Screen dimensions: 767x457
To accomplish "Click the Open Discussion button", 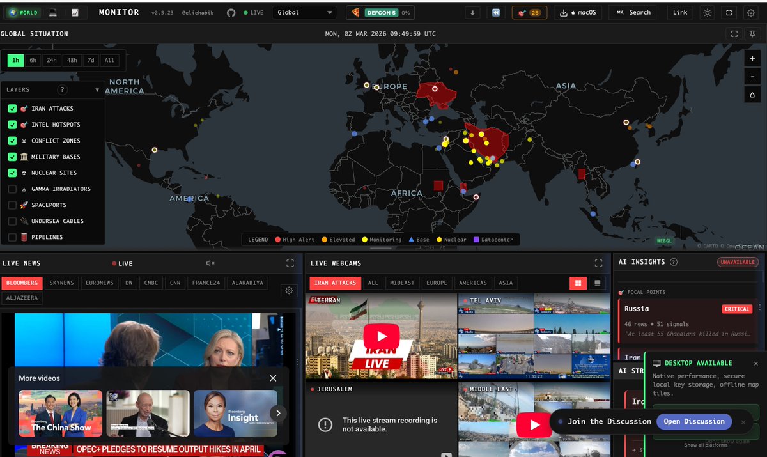I will click(x=694, y=421).
